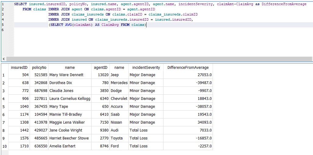
Task: Click difference value -2257.0
Action: coord(188,146)
